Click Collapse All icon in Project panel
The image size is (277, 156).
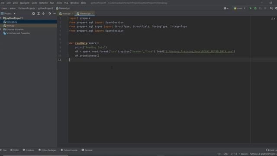pyautogui.click(x=43, y=13)
